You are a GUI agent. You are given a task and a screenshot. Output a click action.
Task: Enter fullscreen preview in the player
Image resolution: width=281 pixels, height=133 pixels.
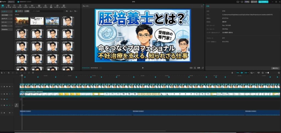203,67
